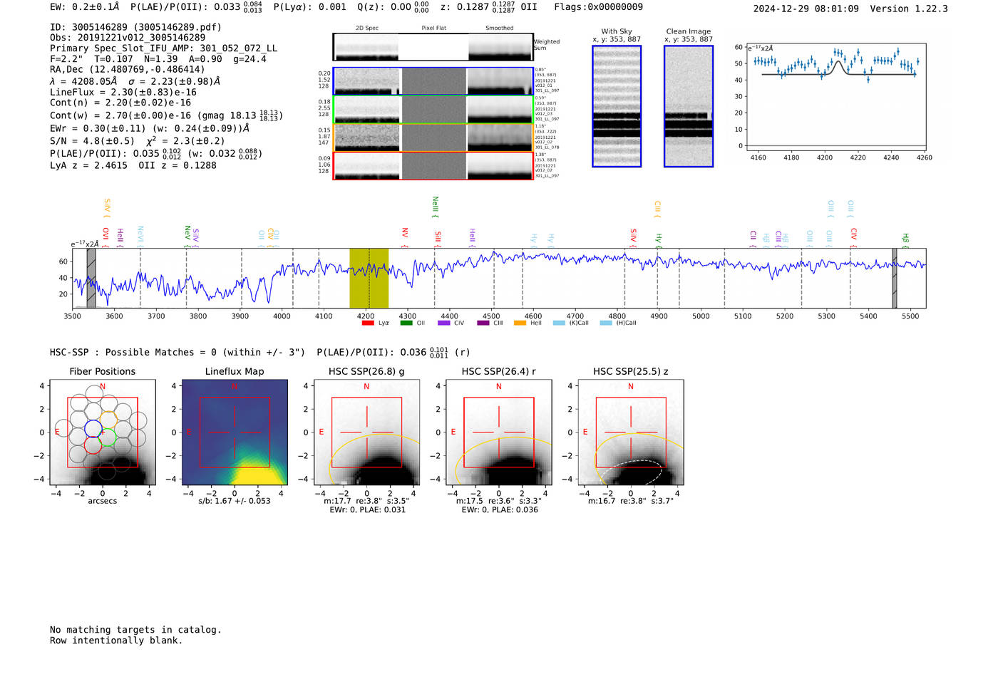Select the blue fiber circle in Fiber Positions
The image size is (998, 679).
[x=93, y=428]
